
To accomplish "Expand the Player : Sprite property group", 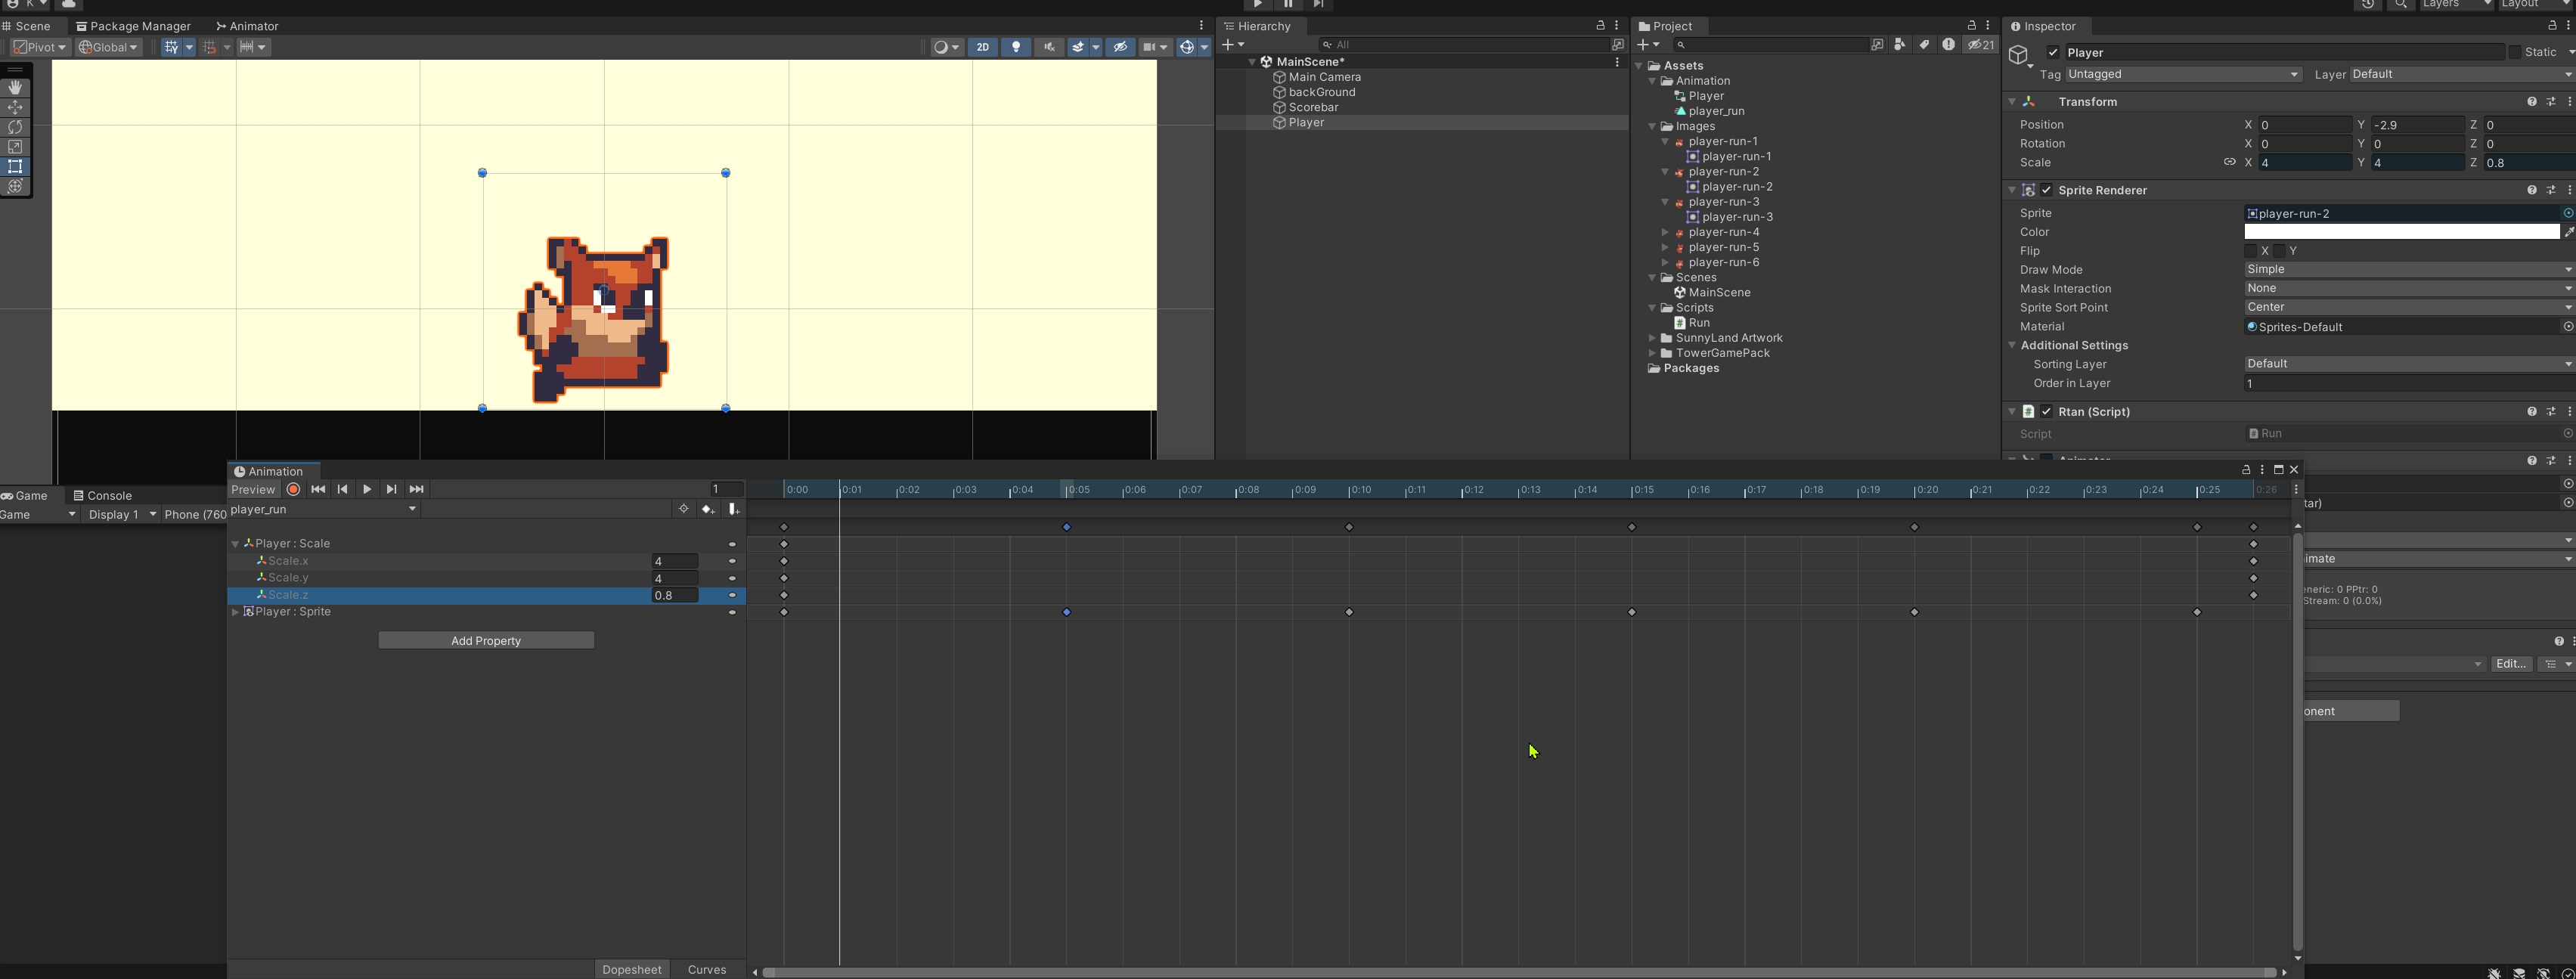I will (235, 612).
